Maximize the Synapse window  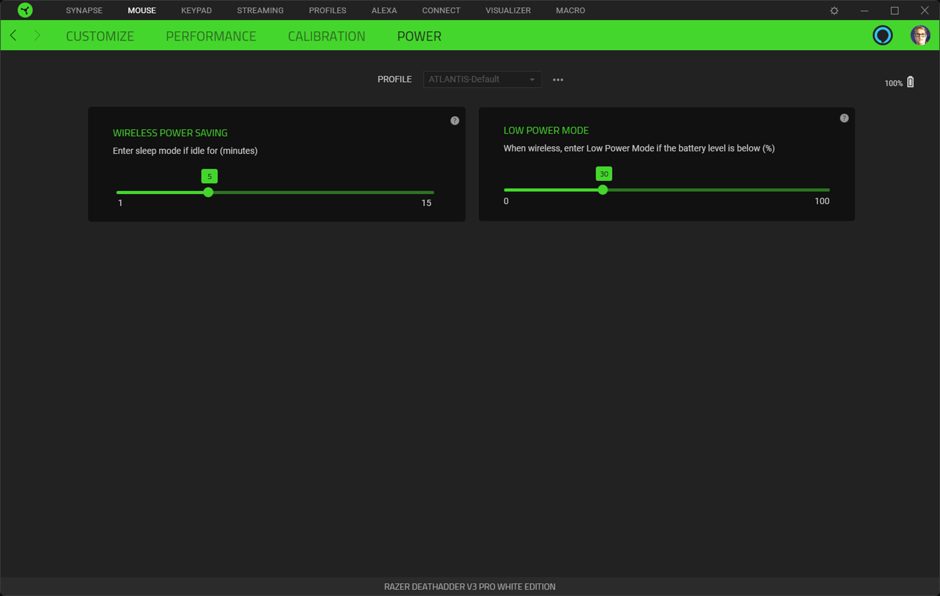tap(895, 11)
